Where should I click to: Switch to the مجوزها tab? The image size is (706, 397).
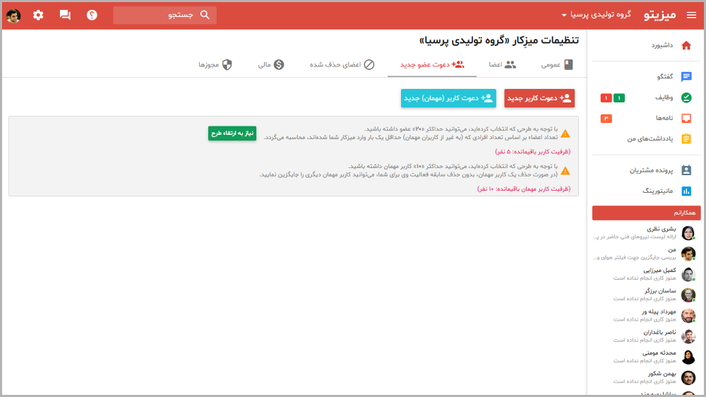[x=215, y=65]
